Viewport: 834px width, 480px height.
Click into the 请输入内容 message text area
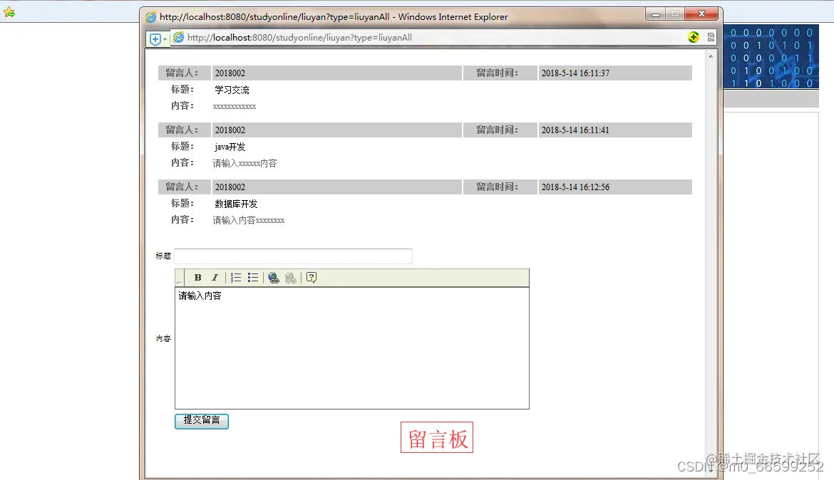(352, 348)
